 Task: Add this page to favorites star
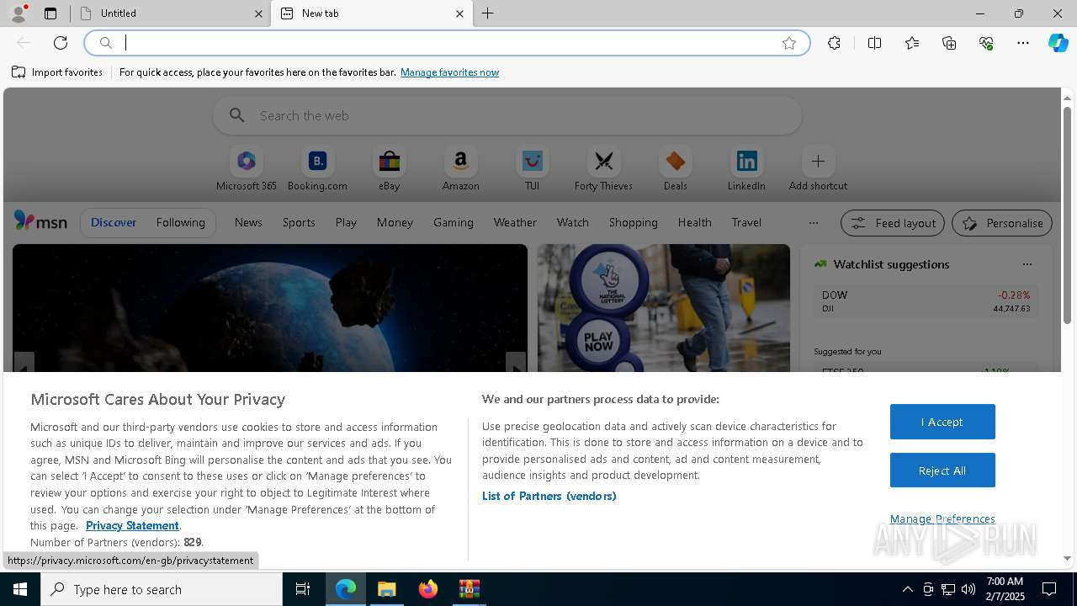(789, 43)
